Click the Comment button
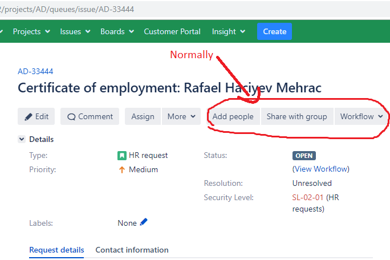 (90, 116)
